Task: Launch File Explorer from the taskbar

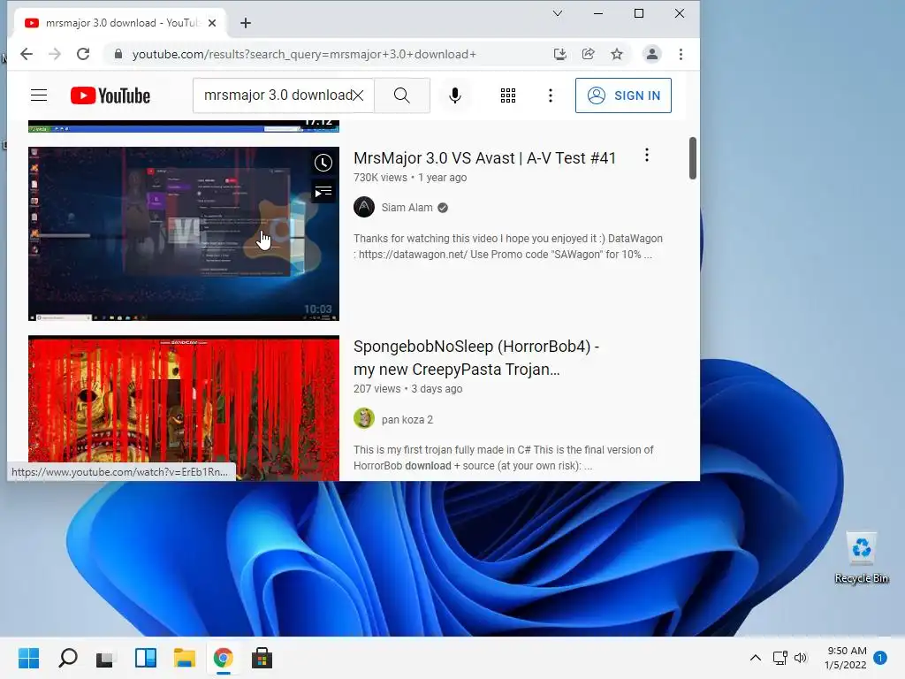Action: (185, 658)
